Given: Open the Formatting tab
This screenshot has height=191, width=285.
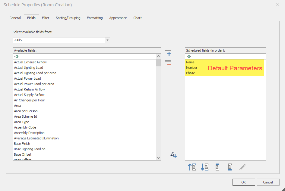Looking at the screenshot, I should [x=95, y=18].
